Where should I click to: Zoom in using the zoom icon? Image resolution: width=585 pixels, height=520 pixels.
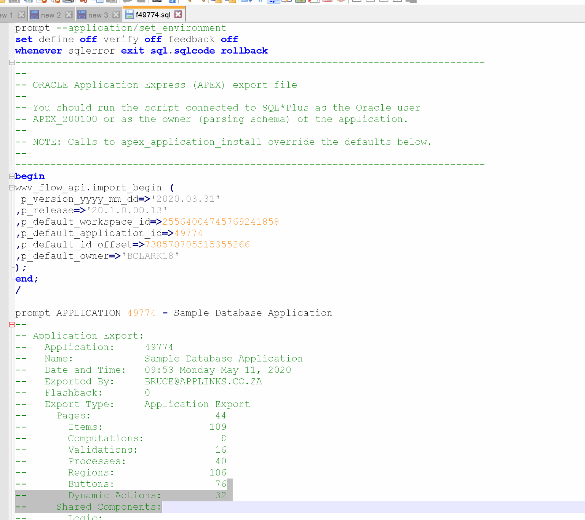[190, 2]
